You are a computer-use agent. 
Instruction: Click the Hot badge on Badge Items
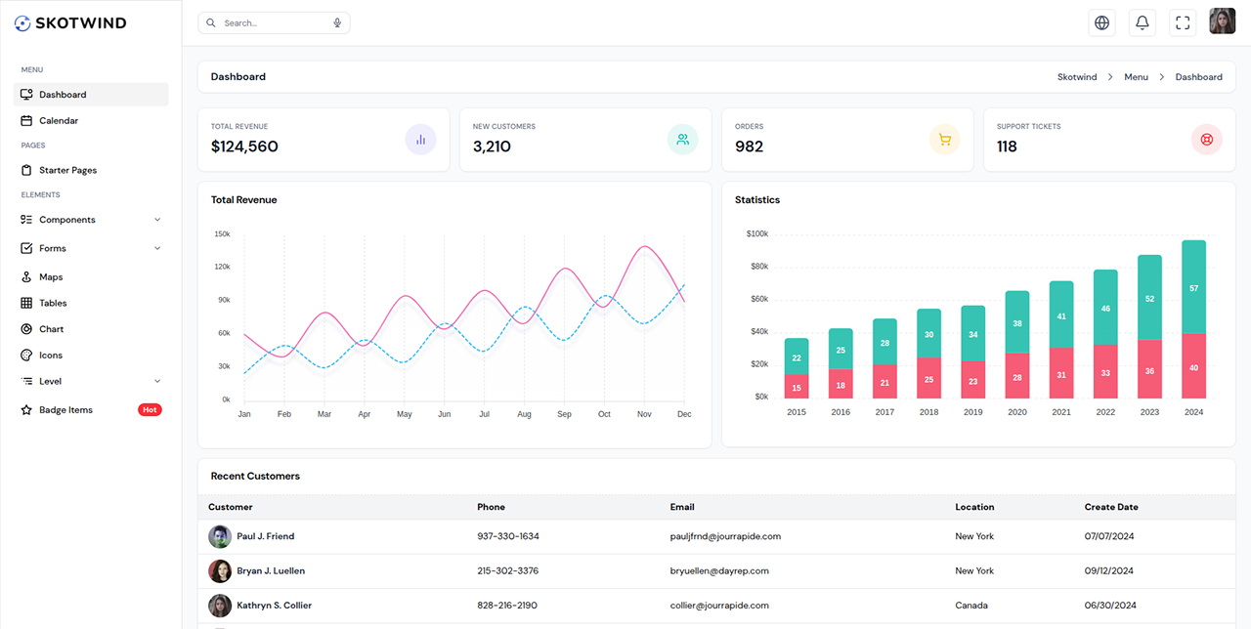(150, 409)
